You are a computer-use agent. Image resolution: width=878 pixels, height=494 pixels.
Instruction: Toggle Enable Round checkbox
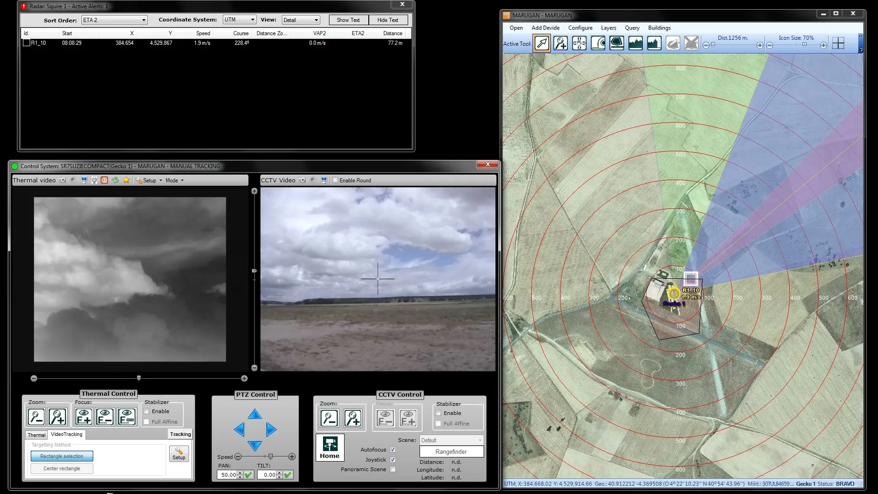(x=335, y=180)
